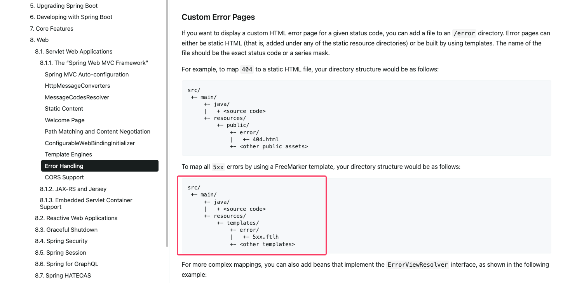
Task: Click 'ErrorViewResolver' inline code
Action: (418, 265)
